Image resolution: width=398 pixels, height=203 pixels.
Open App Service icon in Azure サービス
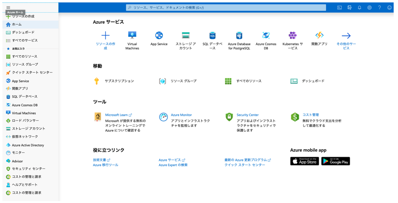[159, 35]
